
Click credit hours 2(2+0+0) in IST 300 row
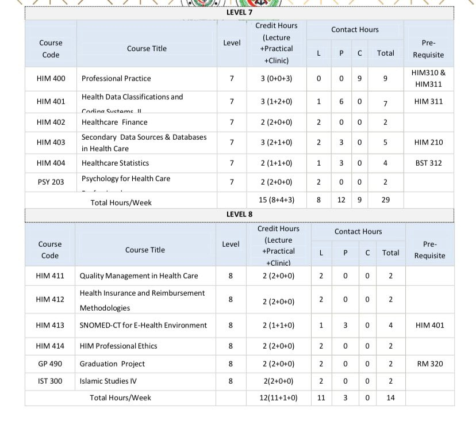coord(278,381)
